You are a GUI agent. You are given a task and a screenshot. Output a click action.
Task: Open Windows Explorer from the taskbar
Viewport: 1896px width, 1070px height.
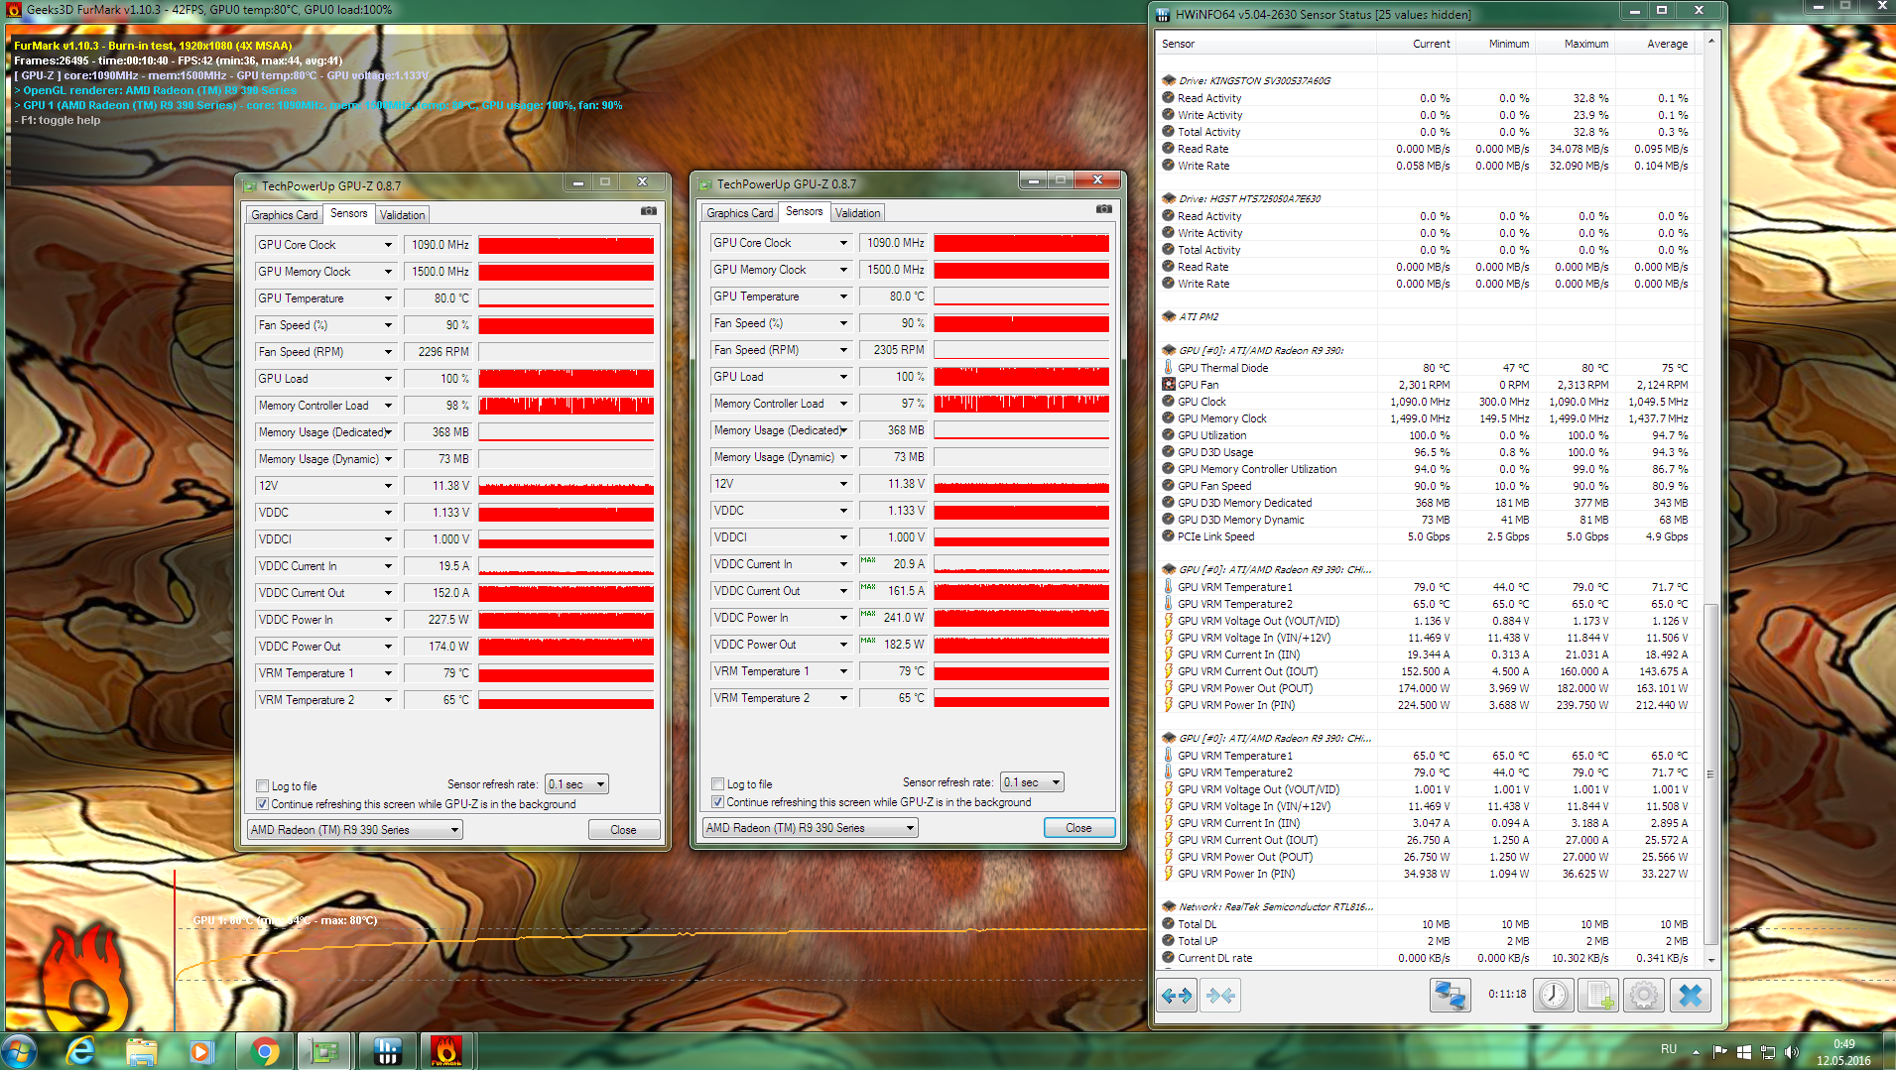point(142,1051)
